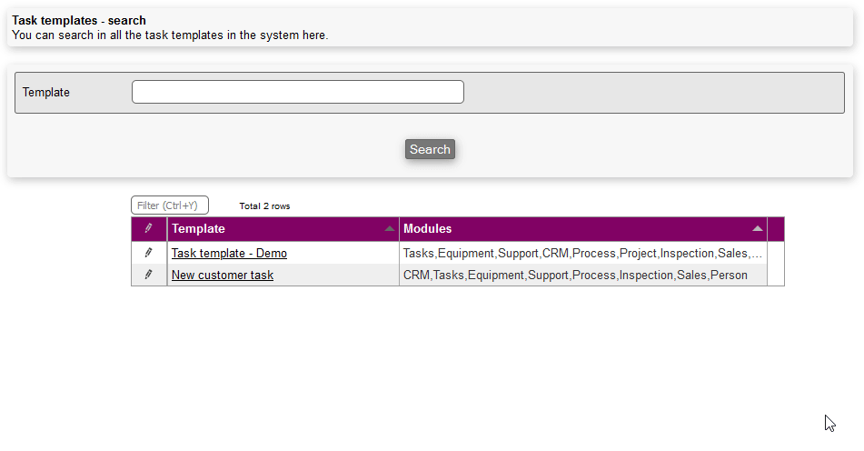Click the Total 2 rows counter text

point(264,206)
